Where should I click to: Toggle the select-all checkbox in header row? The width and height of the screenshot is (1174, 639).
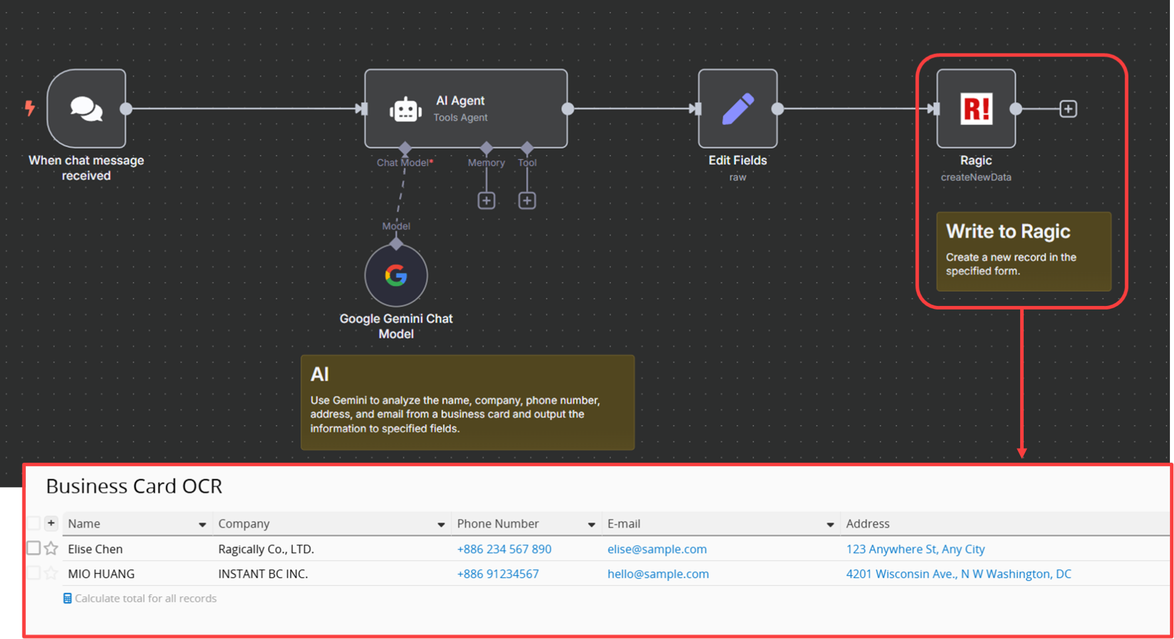click(x=33, y=523)
